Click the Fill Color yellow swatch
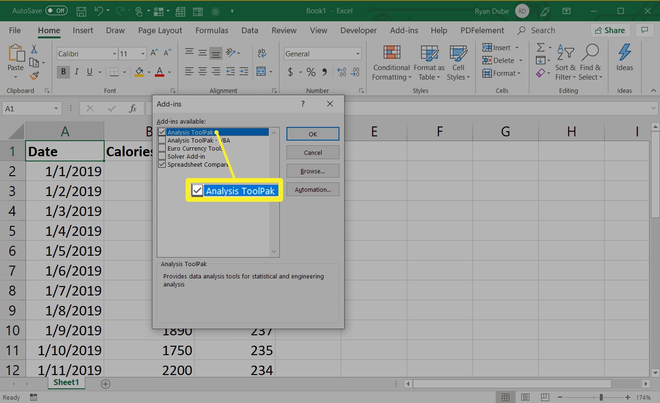The image size is (660, 403). click(139, 72)
